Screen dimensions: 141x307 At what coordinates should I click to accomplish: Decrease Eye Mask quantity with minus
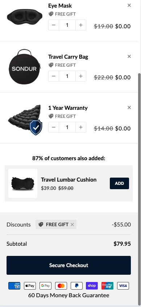click(x=54, y=25)
